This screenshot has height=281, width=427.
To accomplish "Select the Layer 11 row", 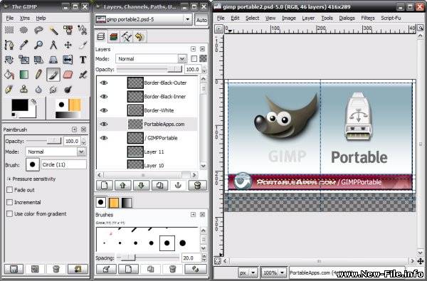I will point(147,152).
